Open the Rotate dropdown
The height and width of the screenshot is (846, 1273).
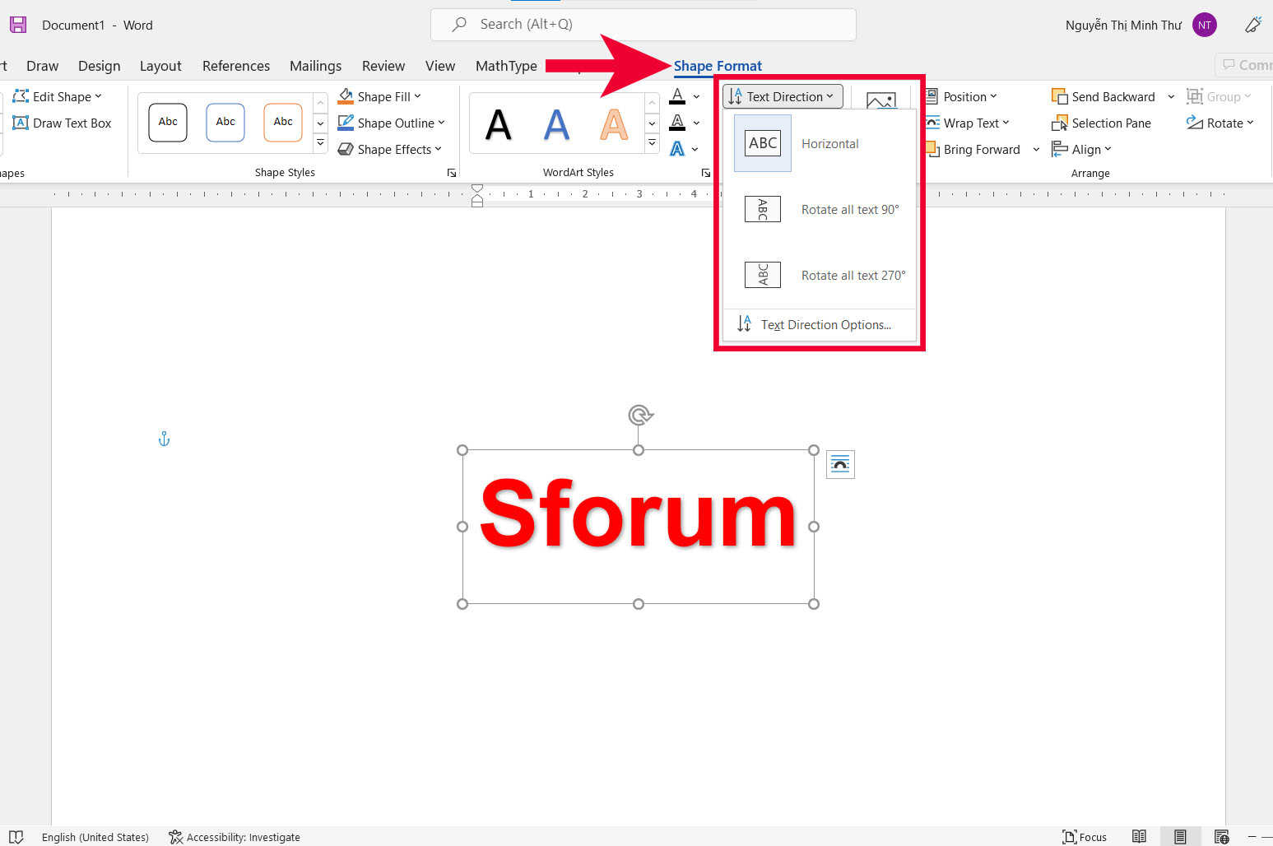[x=1220, y=123]
